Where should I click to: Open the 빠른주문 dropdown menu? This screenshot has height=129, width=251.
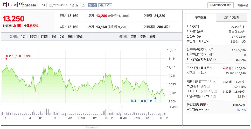point(244,5)
